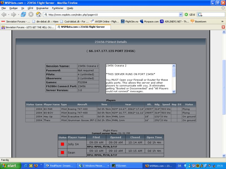
Task: Reload the page with the refresh icon
Action: (23, 14)
